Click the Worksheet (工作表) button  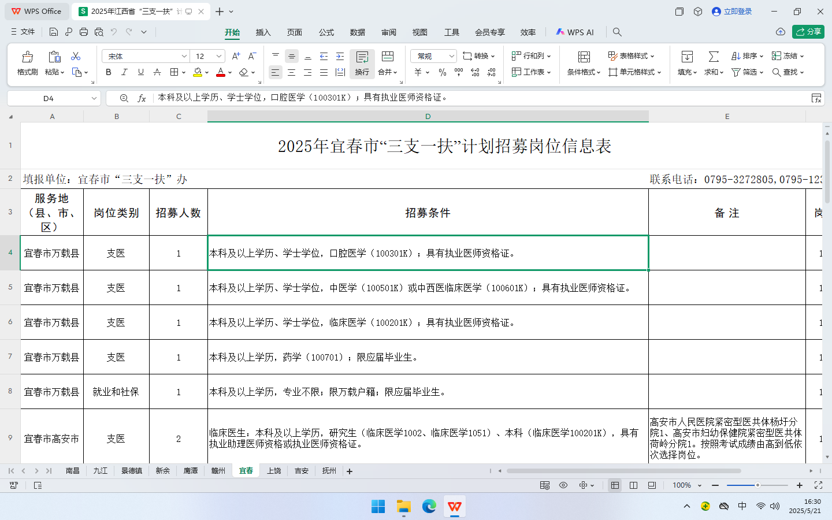click(531, 72)
